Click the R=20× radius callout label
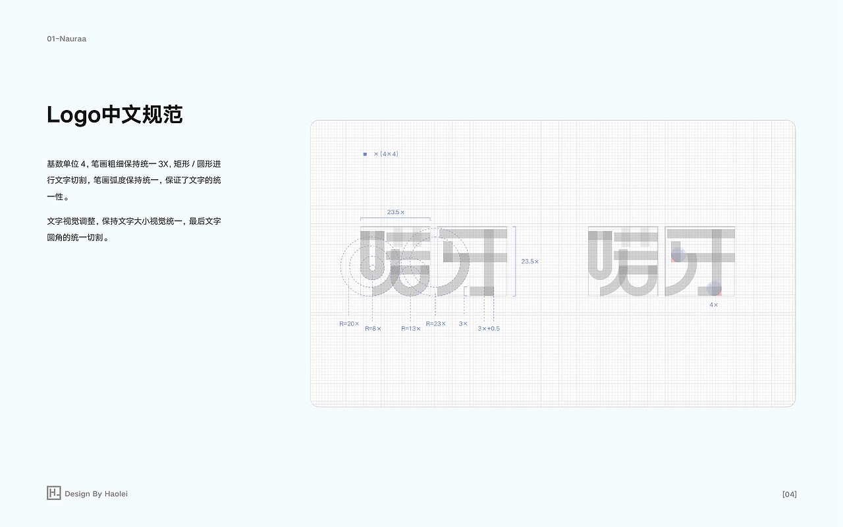The width and height of the screenshot is (843, 527). (349, 323)
